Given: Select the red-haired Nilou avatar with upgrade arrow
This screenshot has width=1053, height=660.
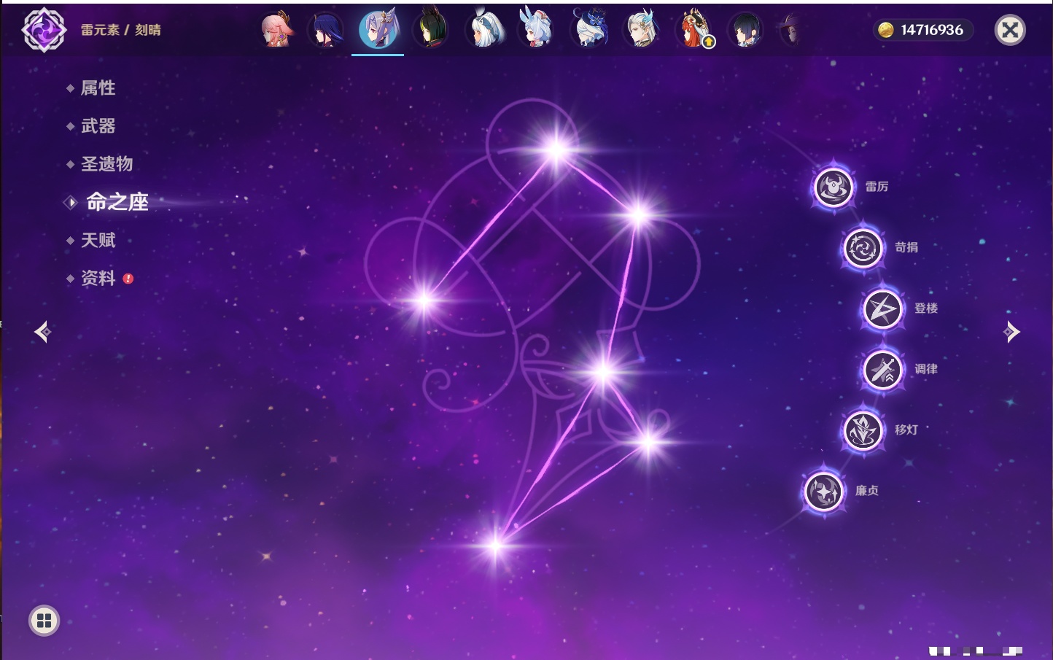Looking at the screenshot, I should point(693,30).
